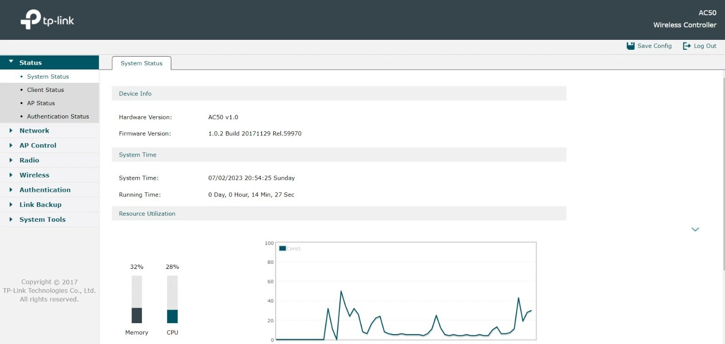Click the Log Out link text

click(705, 46)
